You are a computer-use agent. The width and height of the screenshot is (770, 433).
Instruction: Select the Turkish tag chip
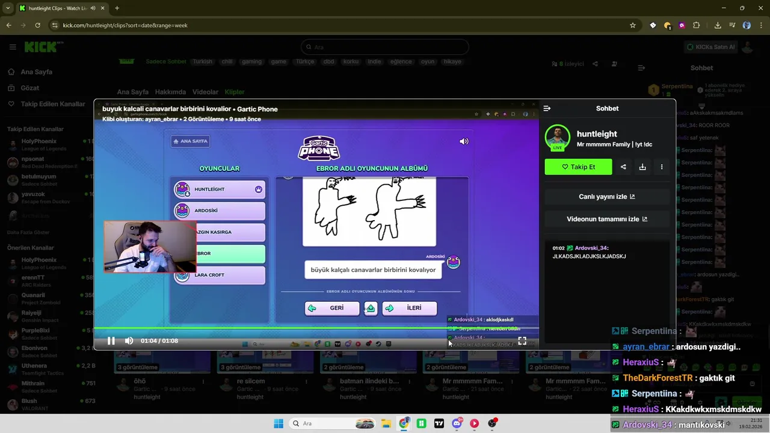coord(203,61)
